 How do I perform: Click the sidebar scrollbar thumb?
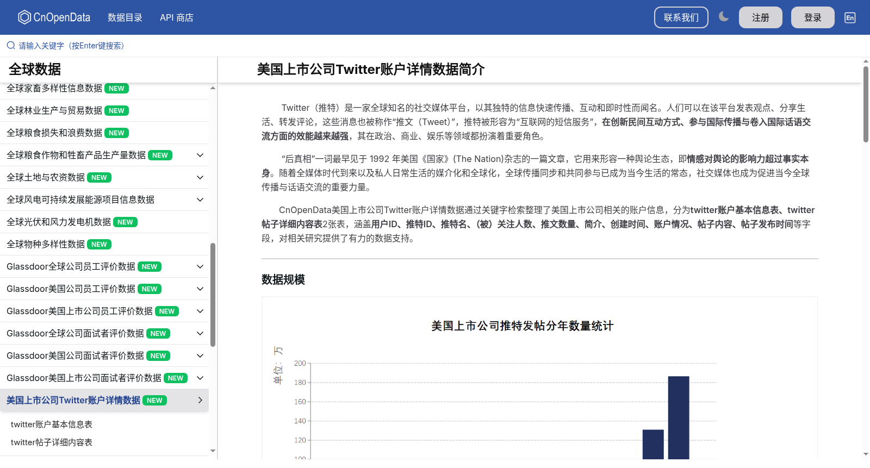tap(213, 295)
